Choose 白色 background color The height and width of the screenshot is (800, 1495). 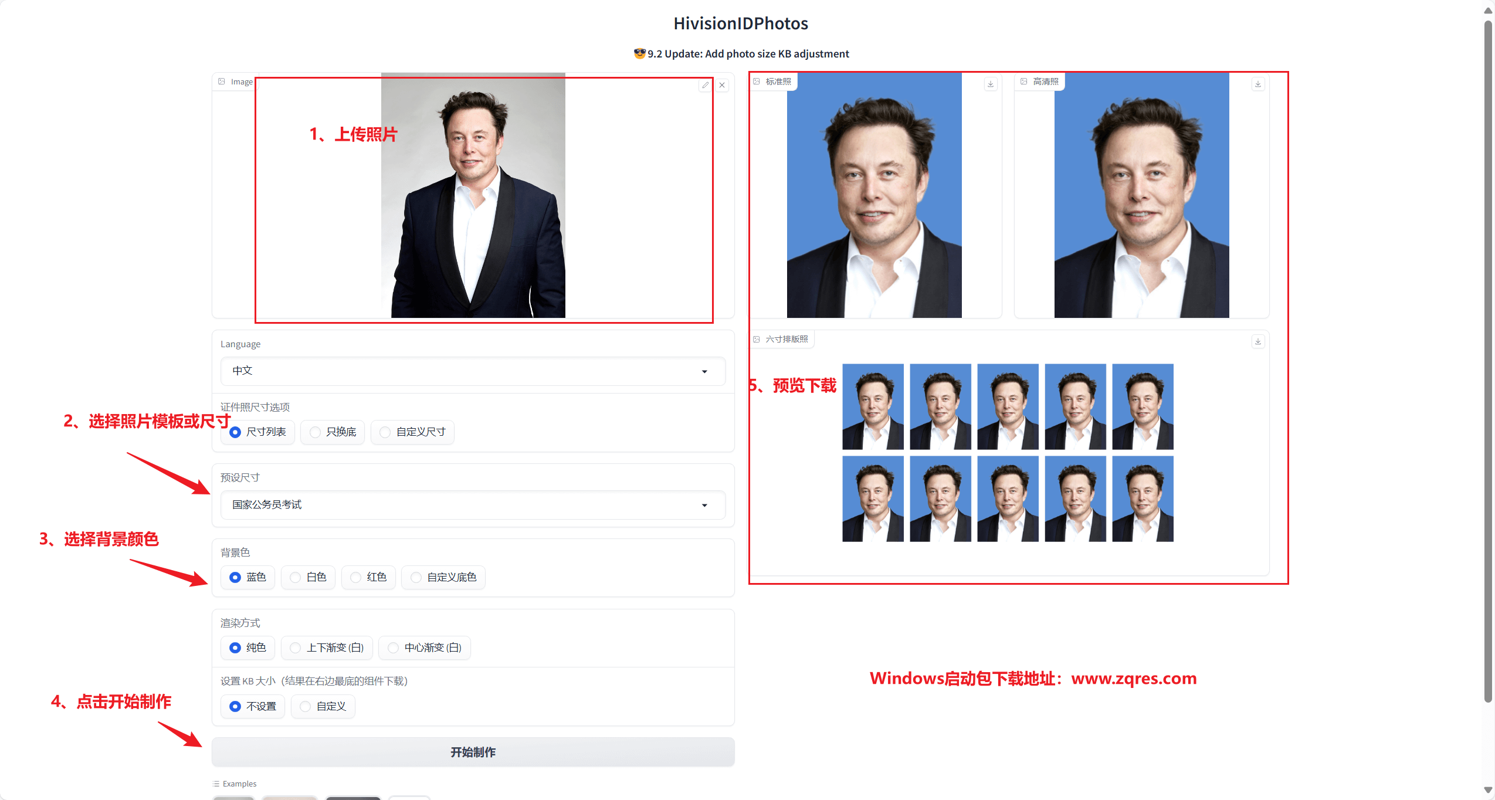[x=308, y=578]
